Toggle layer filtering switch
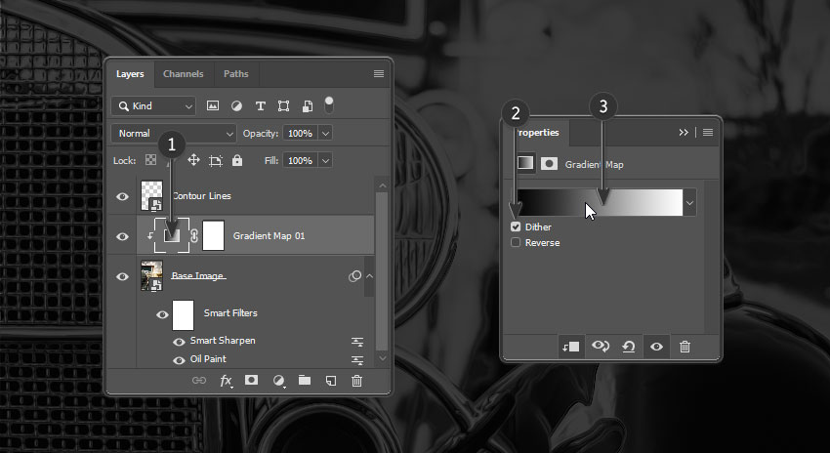The height and width of the screenshot is (453, 830). [x=329, y=104]
